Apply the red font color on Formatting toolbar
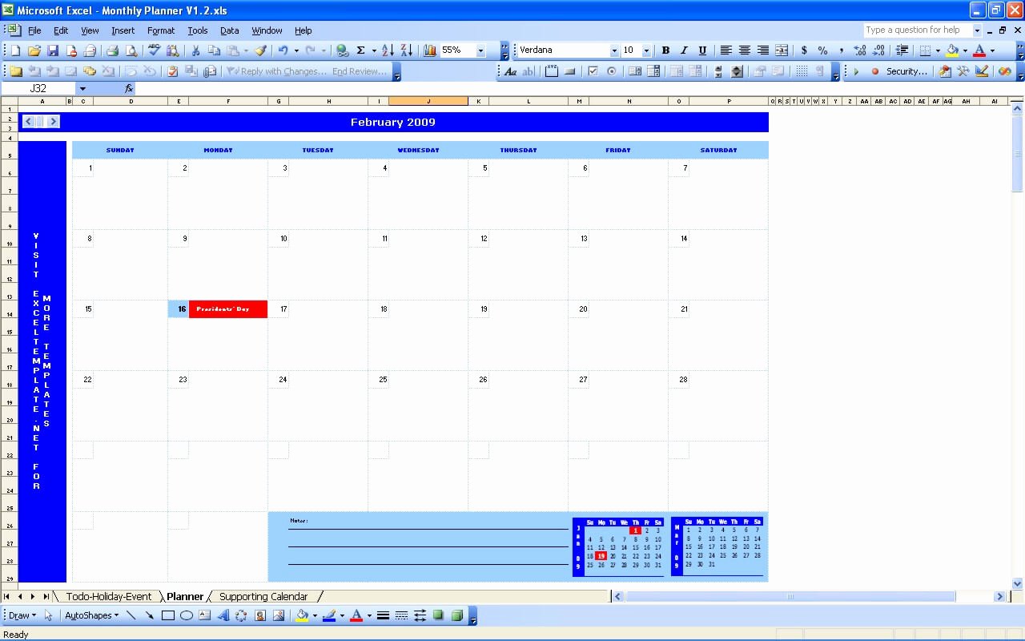The image size is (1025, 641). pyautogui.click(x=979, y=50)
